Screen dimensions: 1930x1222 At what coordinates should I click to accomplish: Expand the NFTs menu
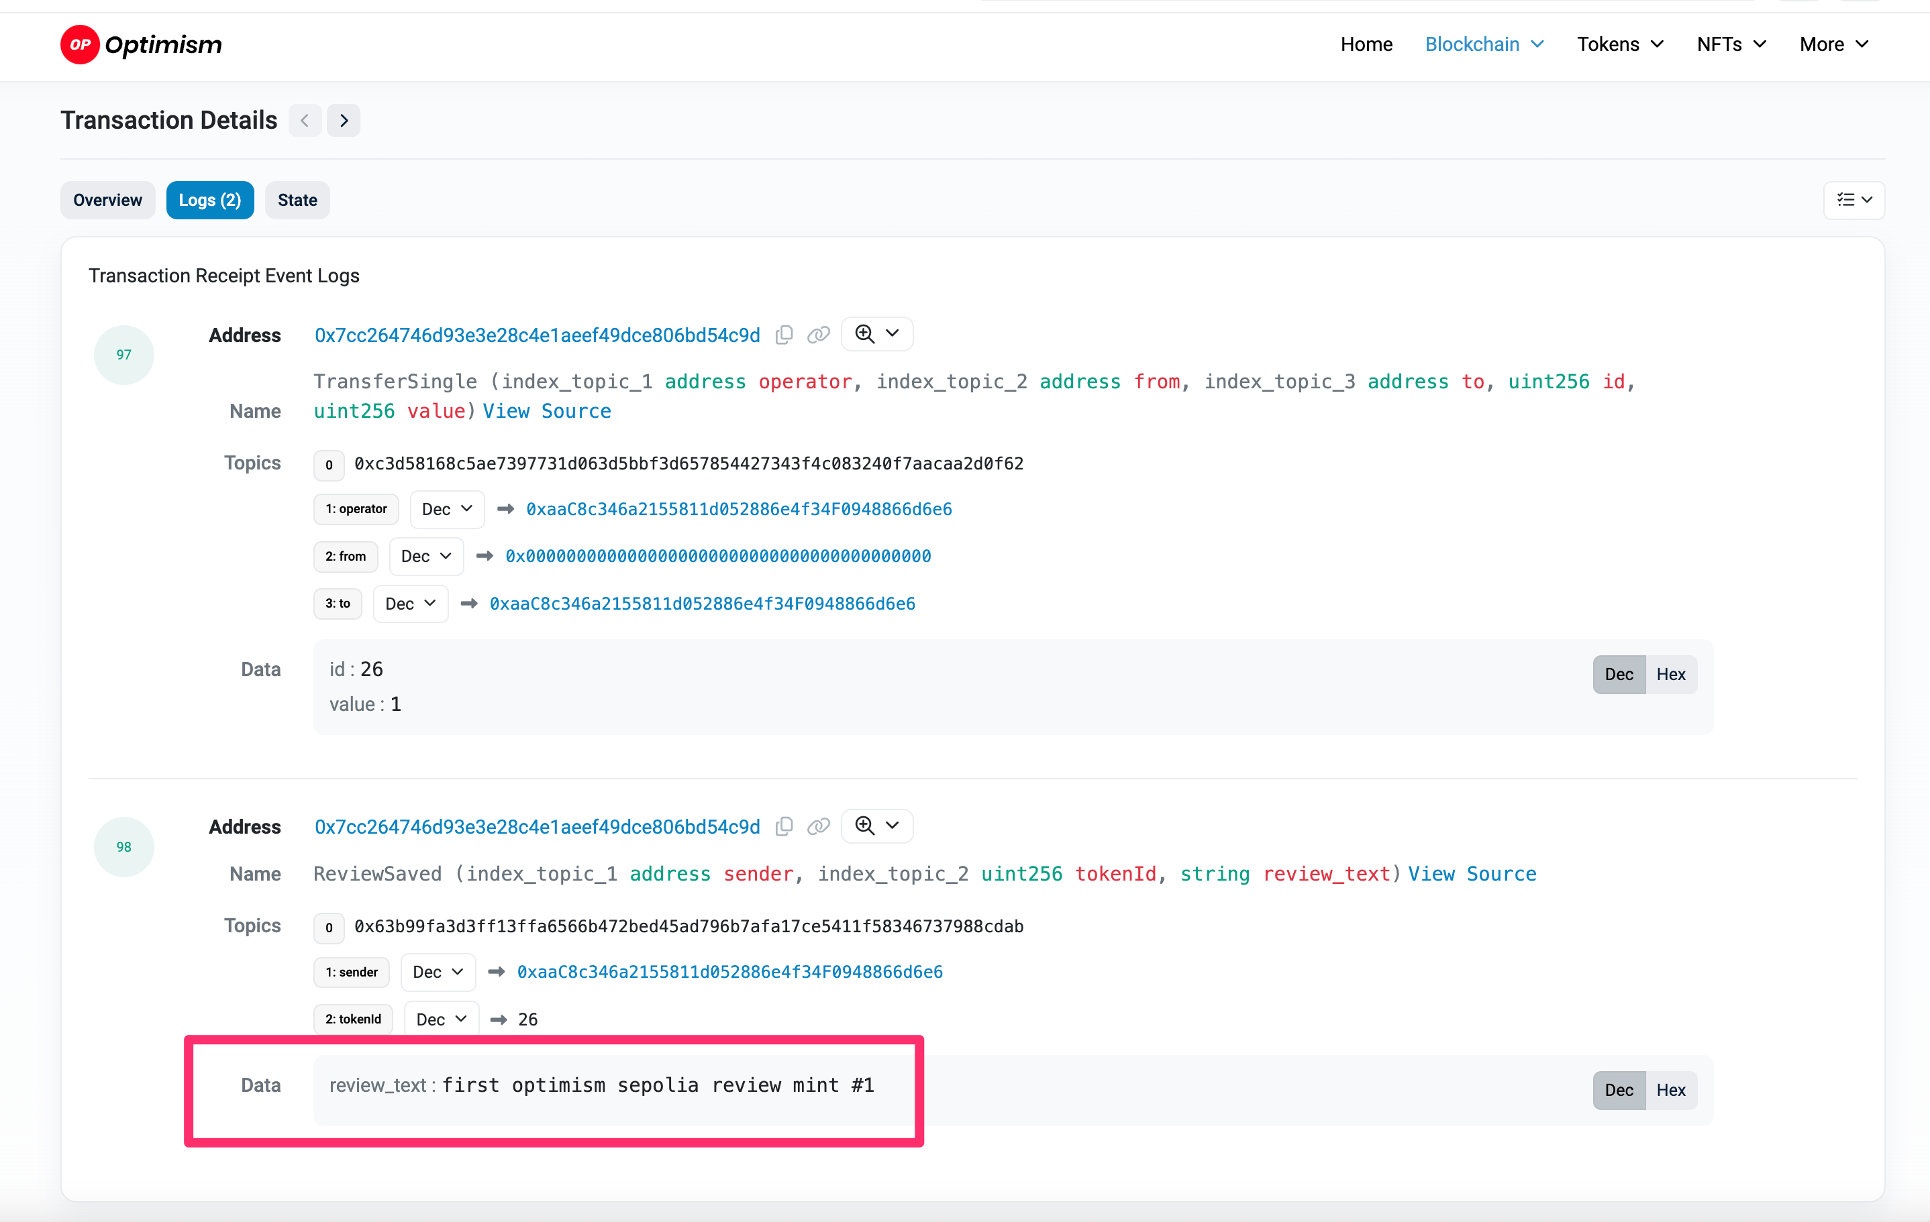click(x=1731, y=44)
